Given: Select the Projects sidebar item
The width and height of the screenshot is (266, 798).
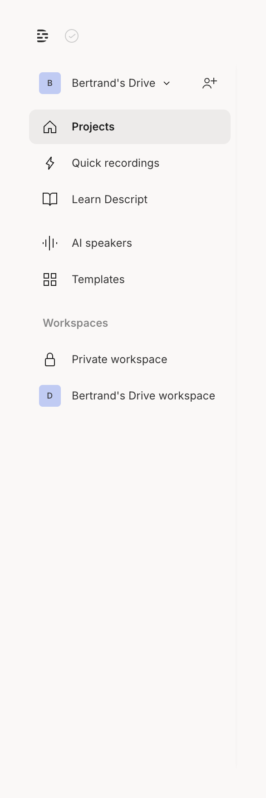Looking at the screenshot, I should click(x=93, y=127).
